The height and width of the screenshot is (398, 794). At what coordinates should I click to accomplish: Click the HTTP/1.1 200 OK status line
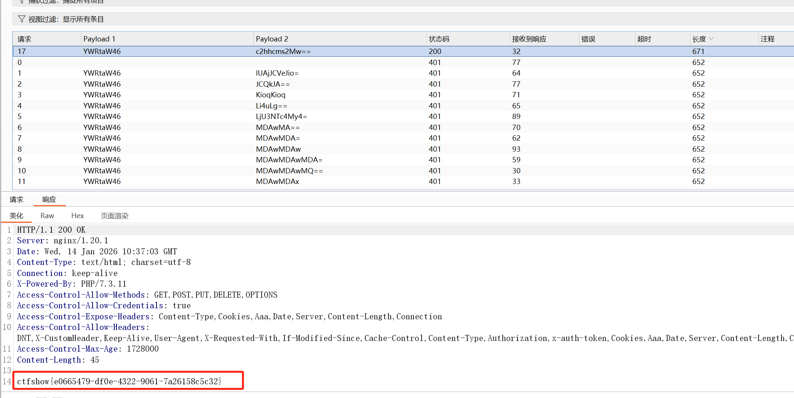click(51, 230)
